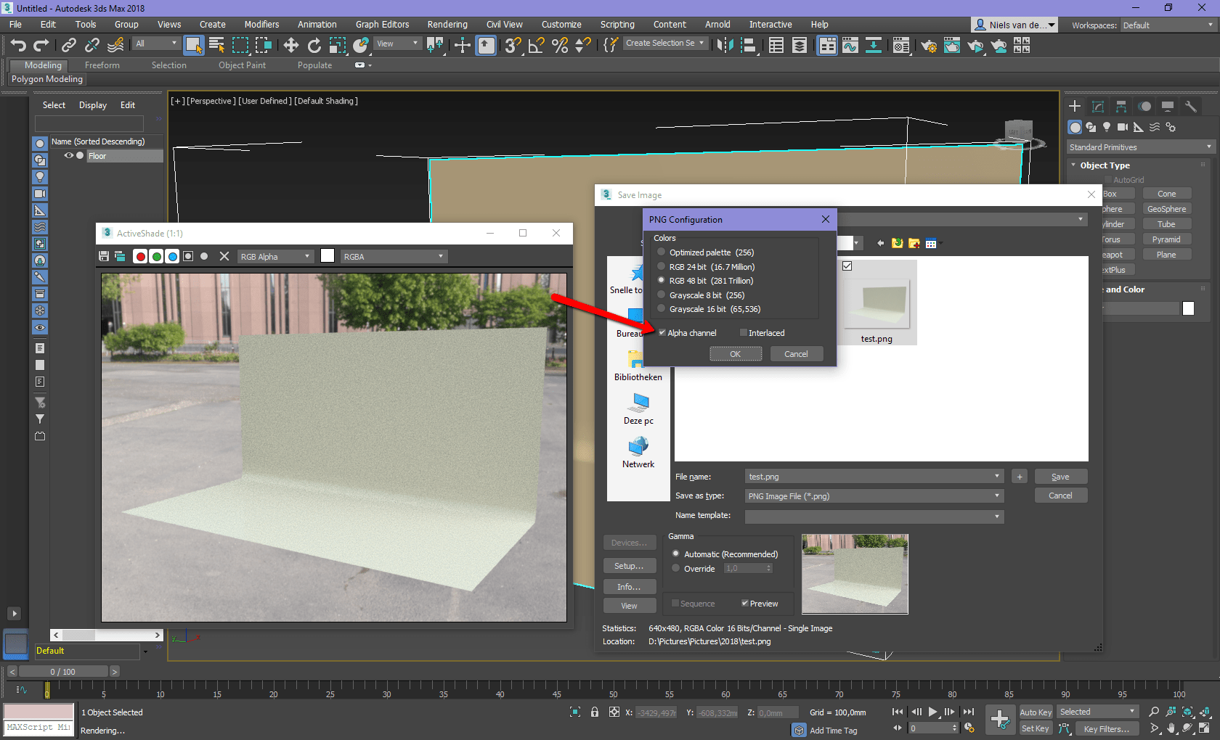Click the ActiveShade background color swatch
Image resolution: width=1220 pixels, height=740 pixels.
tap(328, 255)
